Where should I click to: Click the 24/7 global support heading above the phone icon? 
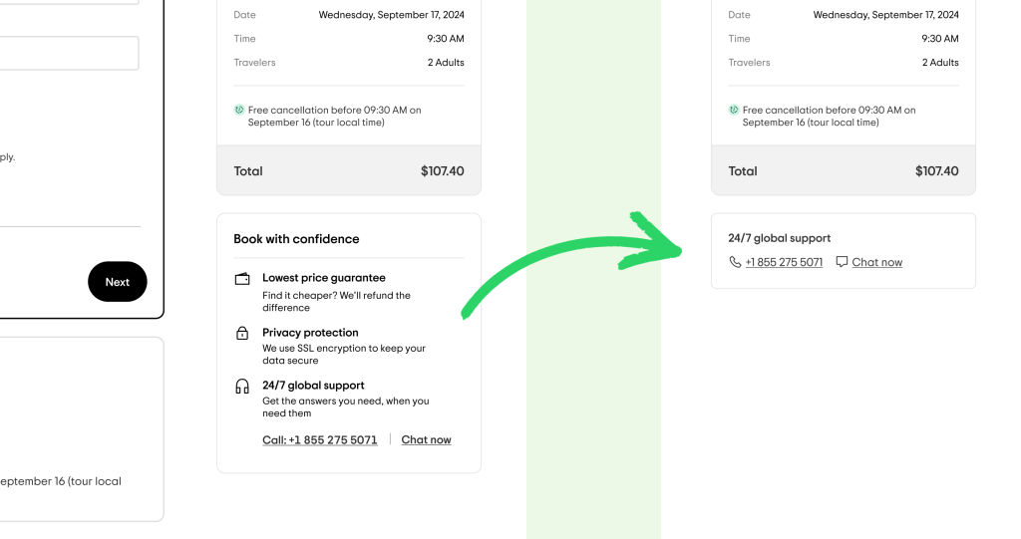[780, 238]
